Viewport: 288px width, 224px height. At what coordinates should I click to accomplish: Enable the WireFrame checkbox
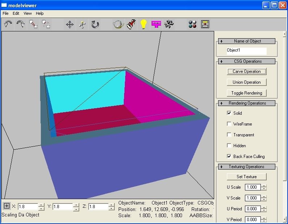click(229, 124)
